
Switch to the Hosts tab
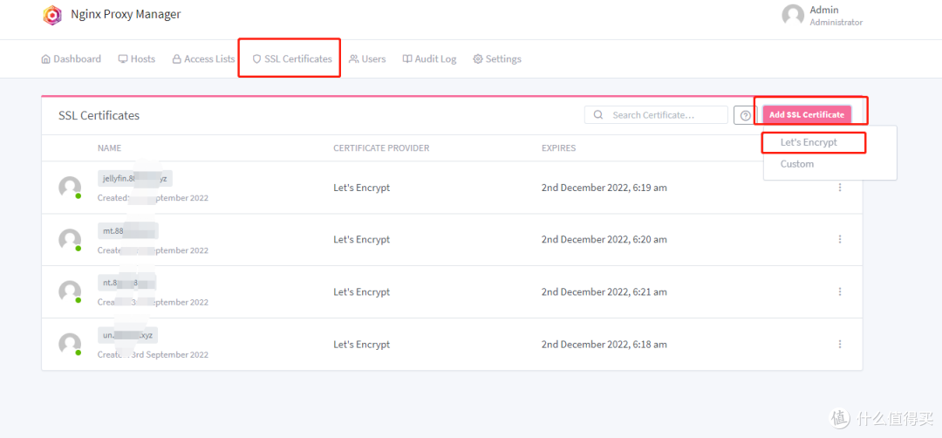pos(137,59)
